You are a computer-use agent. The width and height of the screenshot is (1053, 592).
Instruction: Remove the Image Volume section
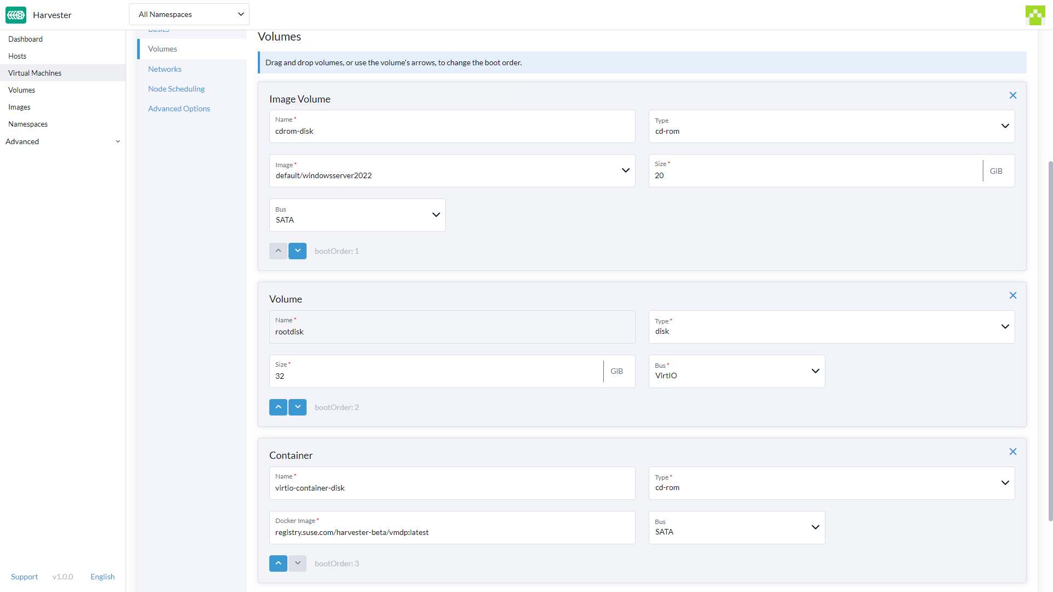point(1012,95)
